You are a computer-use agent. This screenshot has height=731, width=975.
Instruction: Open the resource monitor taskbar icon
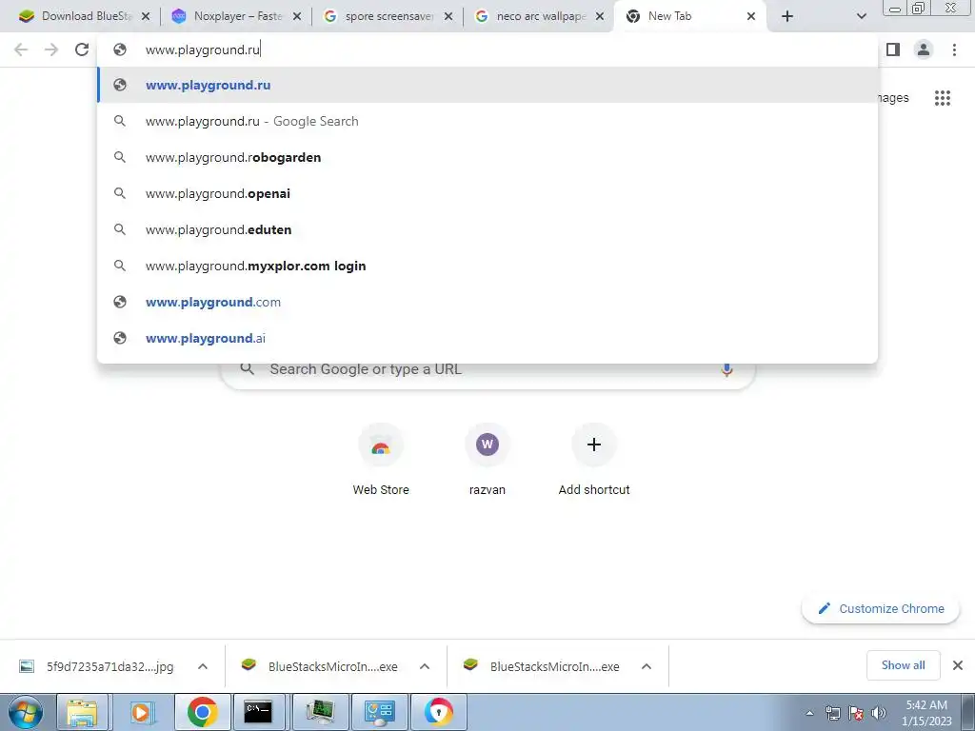tap(320, 712)
